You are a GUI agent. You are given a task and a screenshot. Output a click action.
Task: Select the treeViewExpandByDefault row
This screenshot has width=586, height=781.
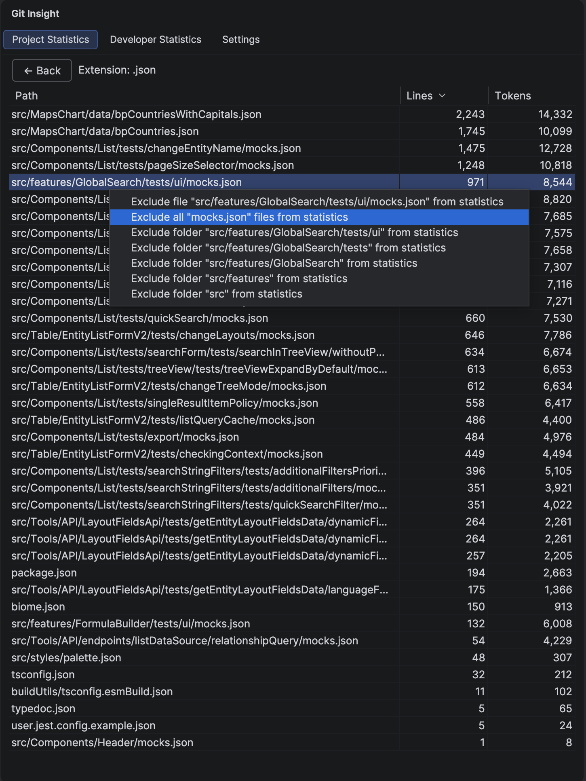coord(292,369)
